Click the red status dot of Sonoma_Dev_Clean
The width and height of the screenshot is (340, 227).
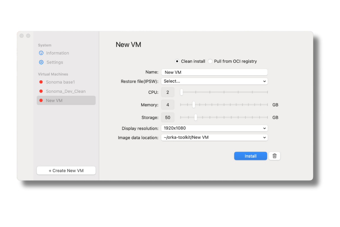click(41, 91)
